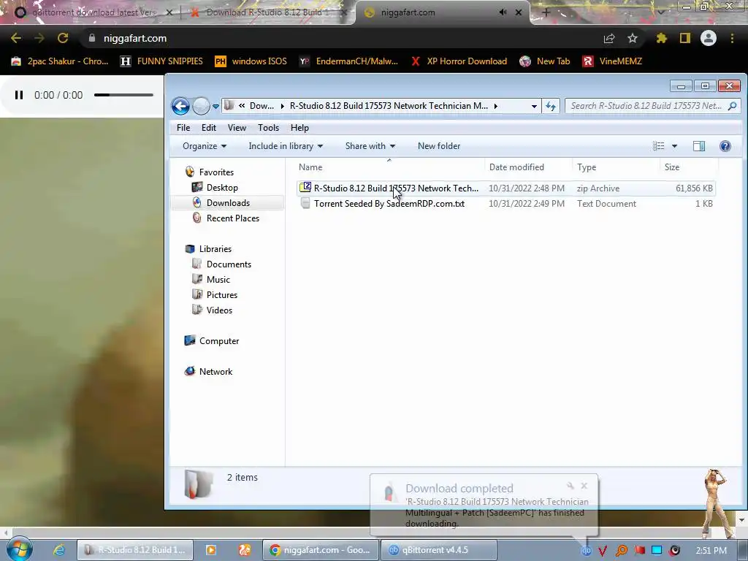Open Recent Places in navigation pane
Screen dimensions: 748x561
point(233,218)
